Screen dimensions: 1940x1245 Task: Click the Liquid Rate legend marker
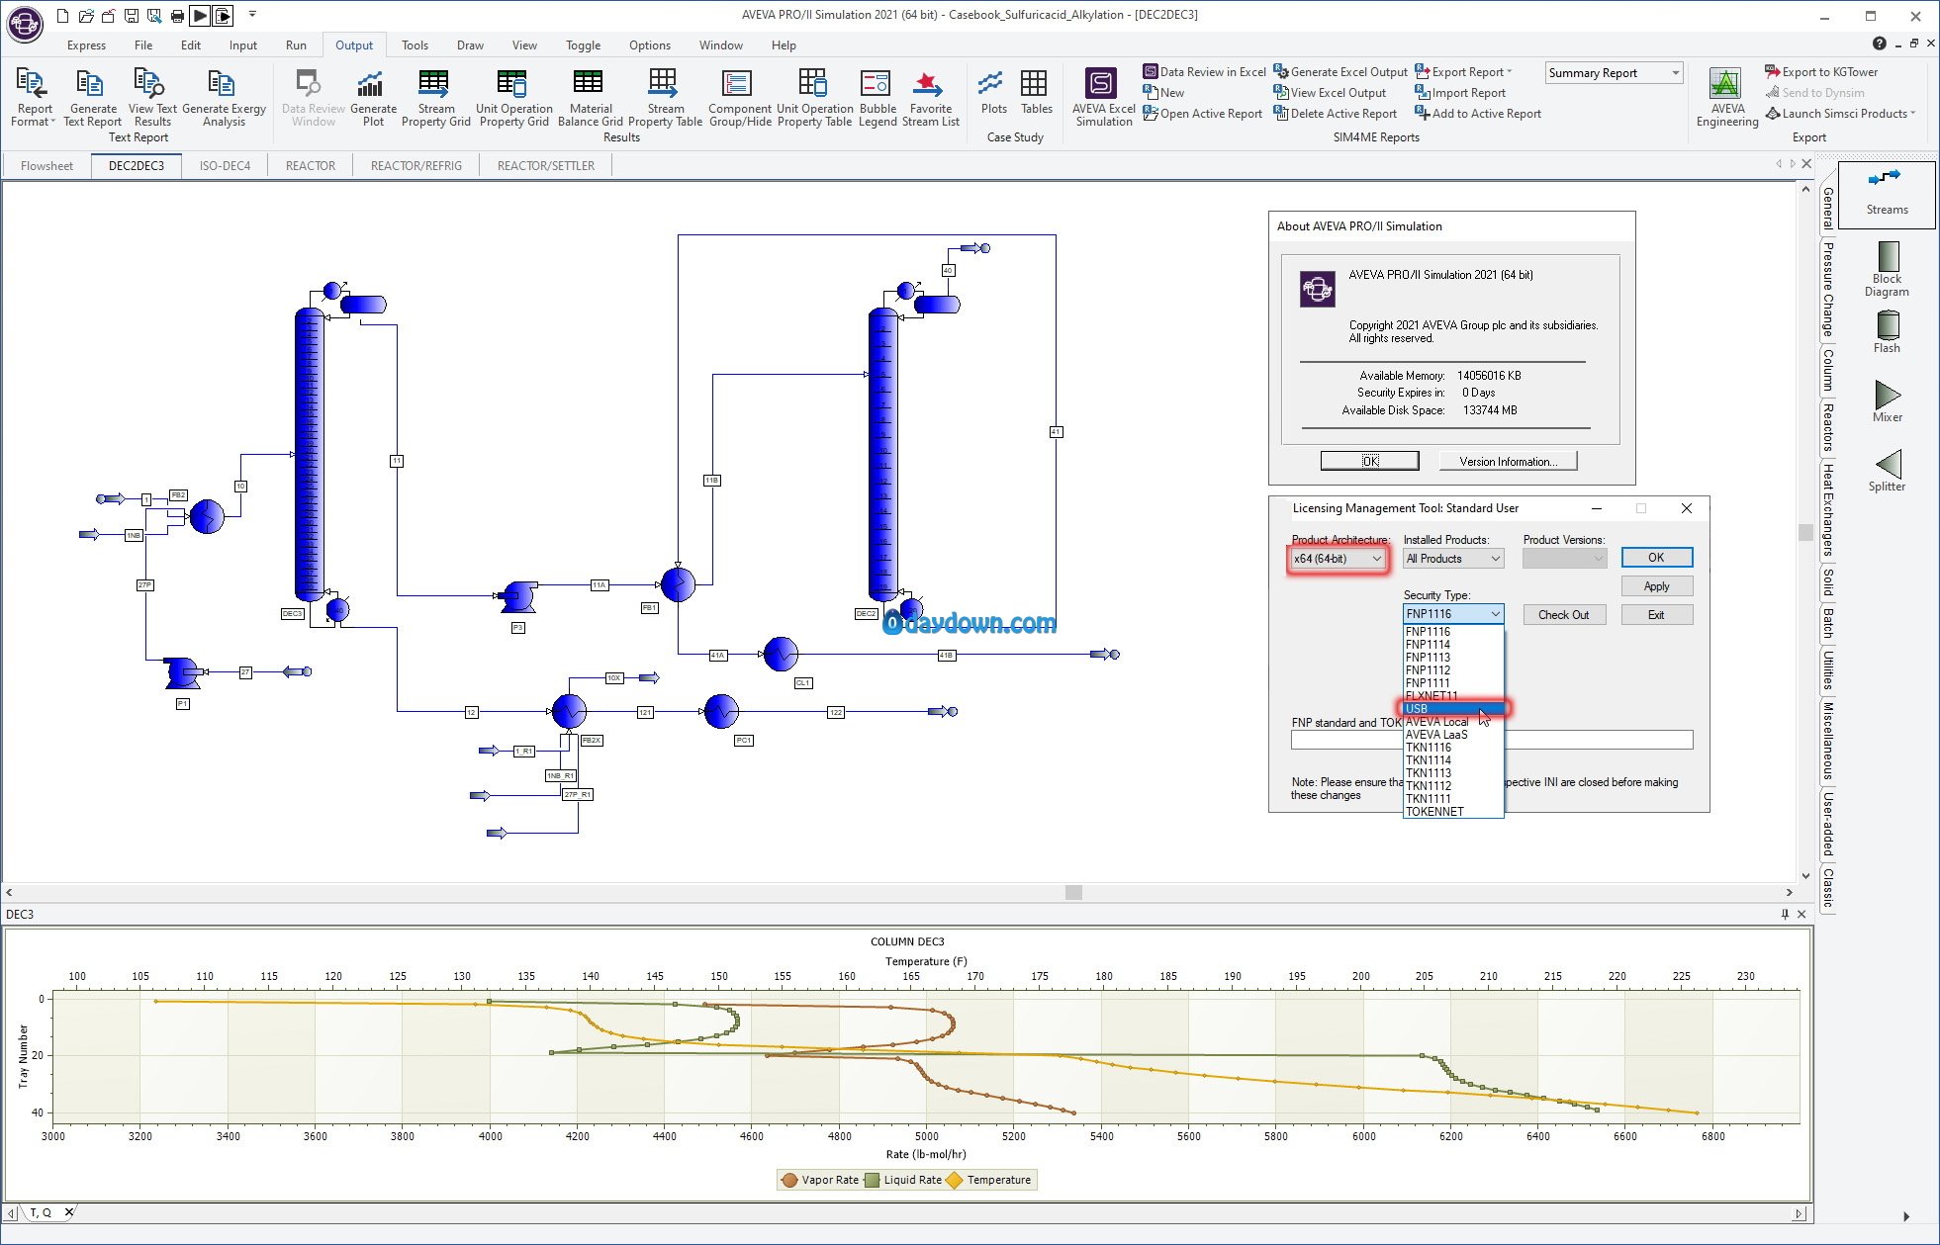872,1180
